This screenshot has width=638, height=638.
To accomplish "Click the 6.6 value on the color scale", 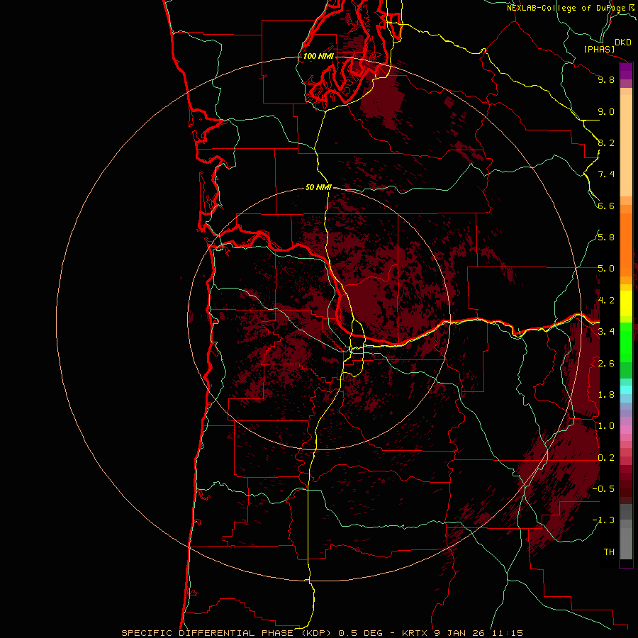I will [x=606, y=206].
